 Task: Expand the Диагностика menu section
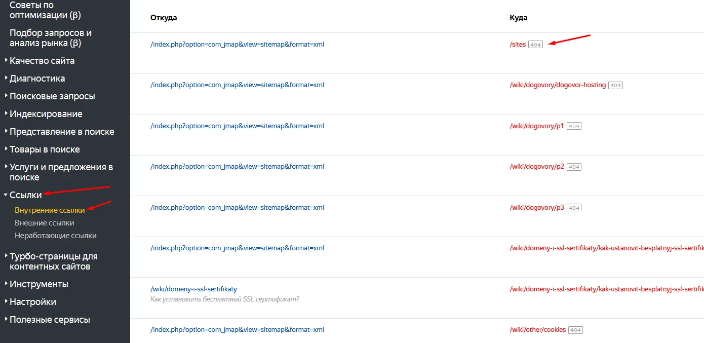click(x=37, y=79)
